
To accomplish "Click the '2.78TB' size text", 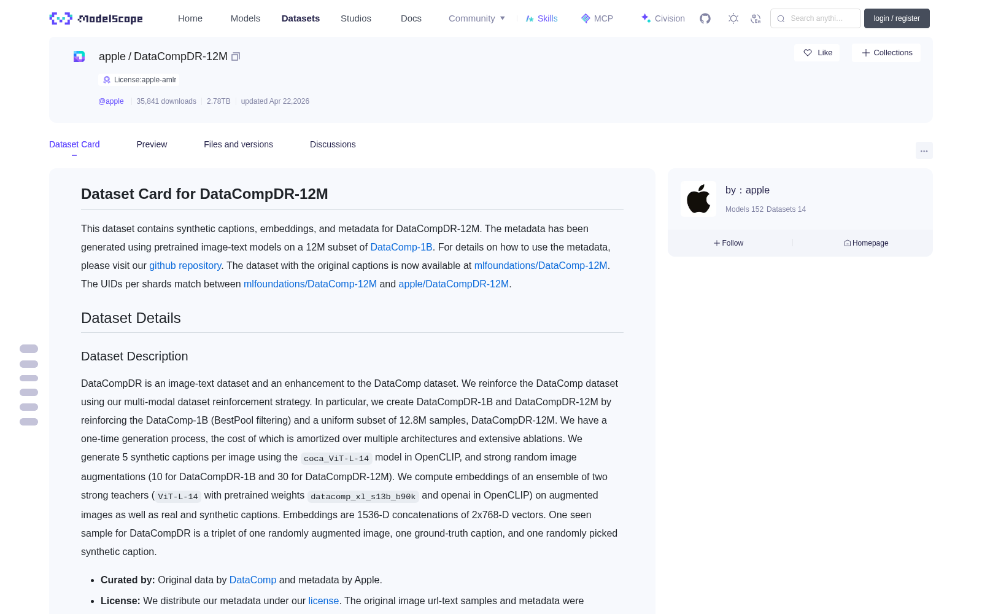I will coord(218,101).
